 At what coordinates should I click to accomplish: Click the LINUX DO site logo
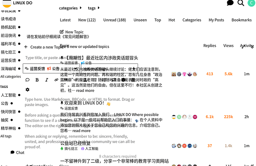pos(17,3)
